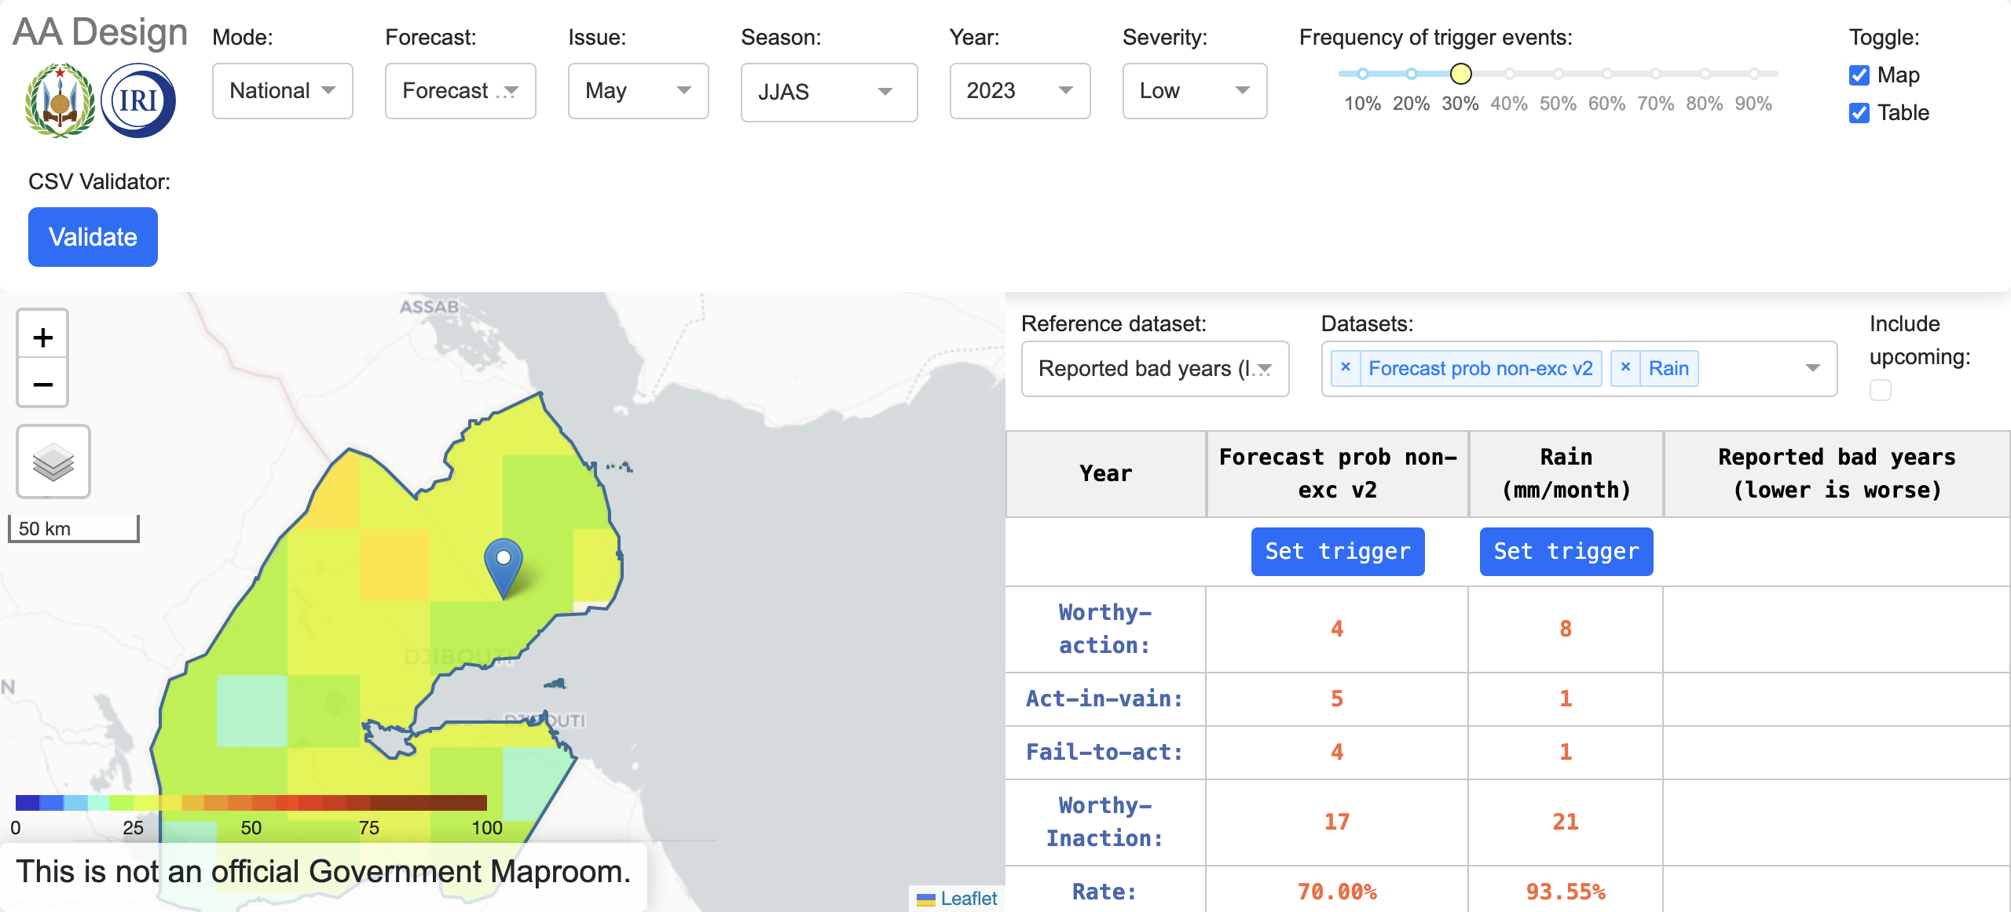Zoom out of the map
The height and width of the screenshot is (912, 2011).
[x=42, y=384]
